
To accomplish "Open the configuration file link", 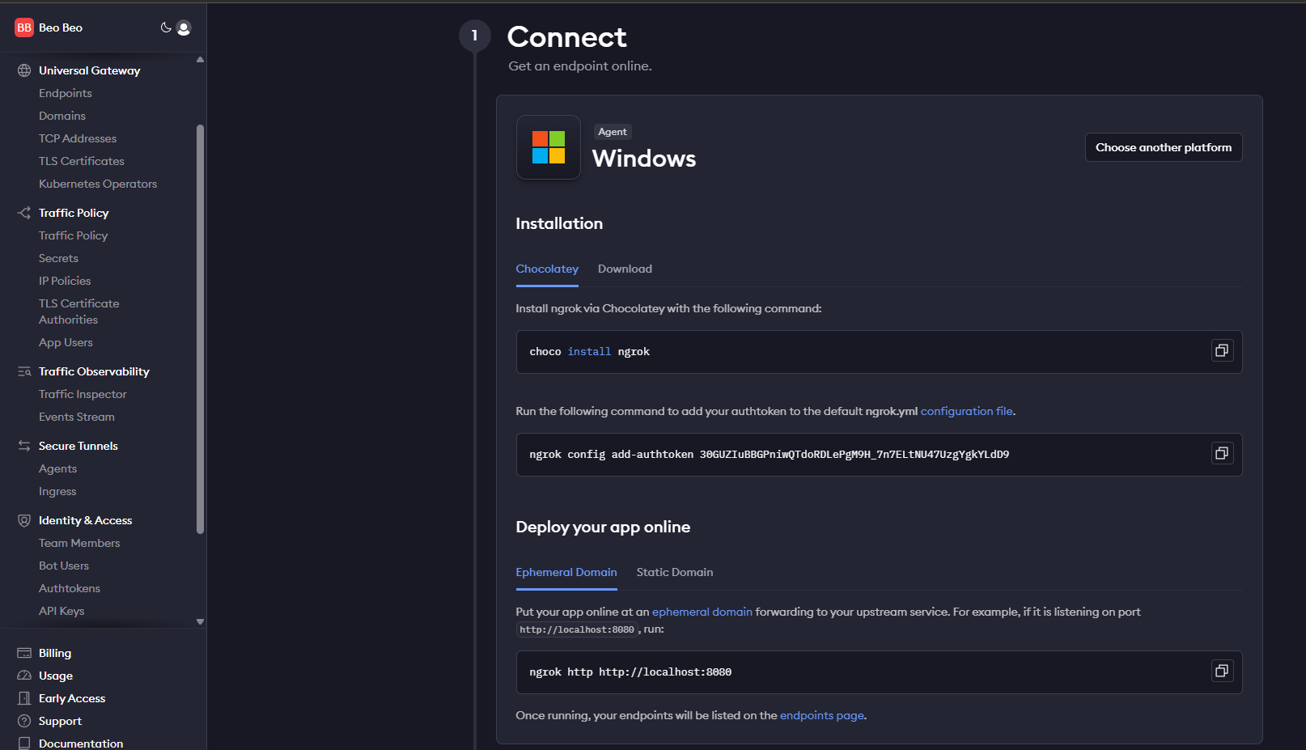I will 966,411.
